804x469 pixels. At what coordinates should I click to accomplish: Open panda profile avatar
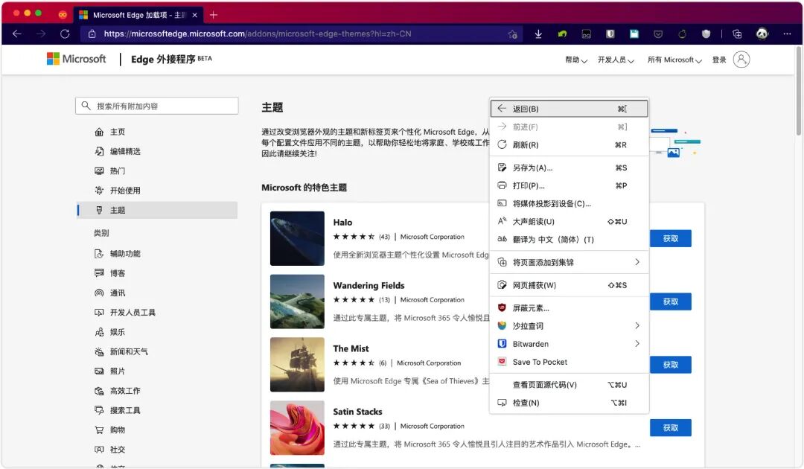pyautogui.click(x=762, y=33)
